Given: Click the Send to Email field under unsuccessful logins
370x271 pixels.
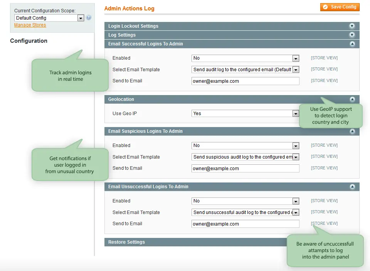Looking at the screenshot, I should click(245, 224).
